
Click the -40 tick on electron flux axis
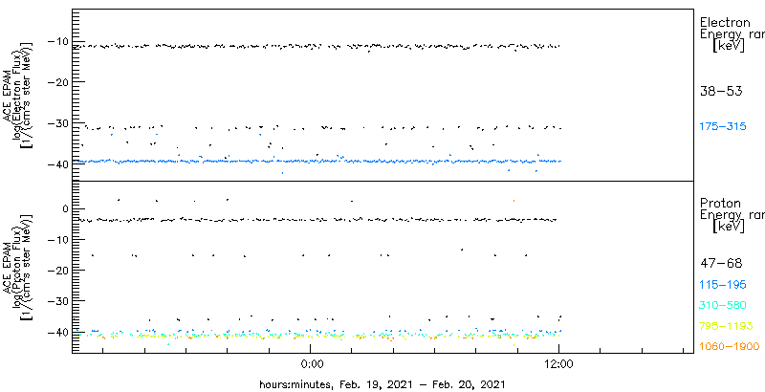tap(59, 163)
